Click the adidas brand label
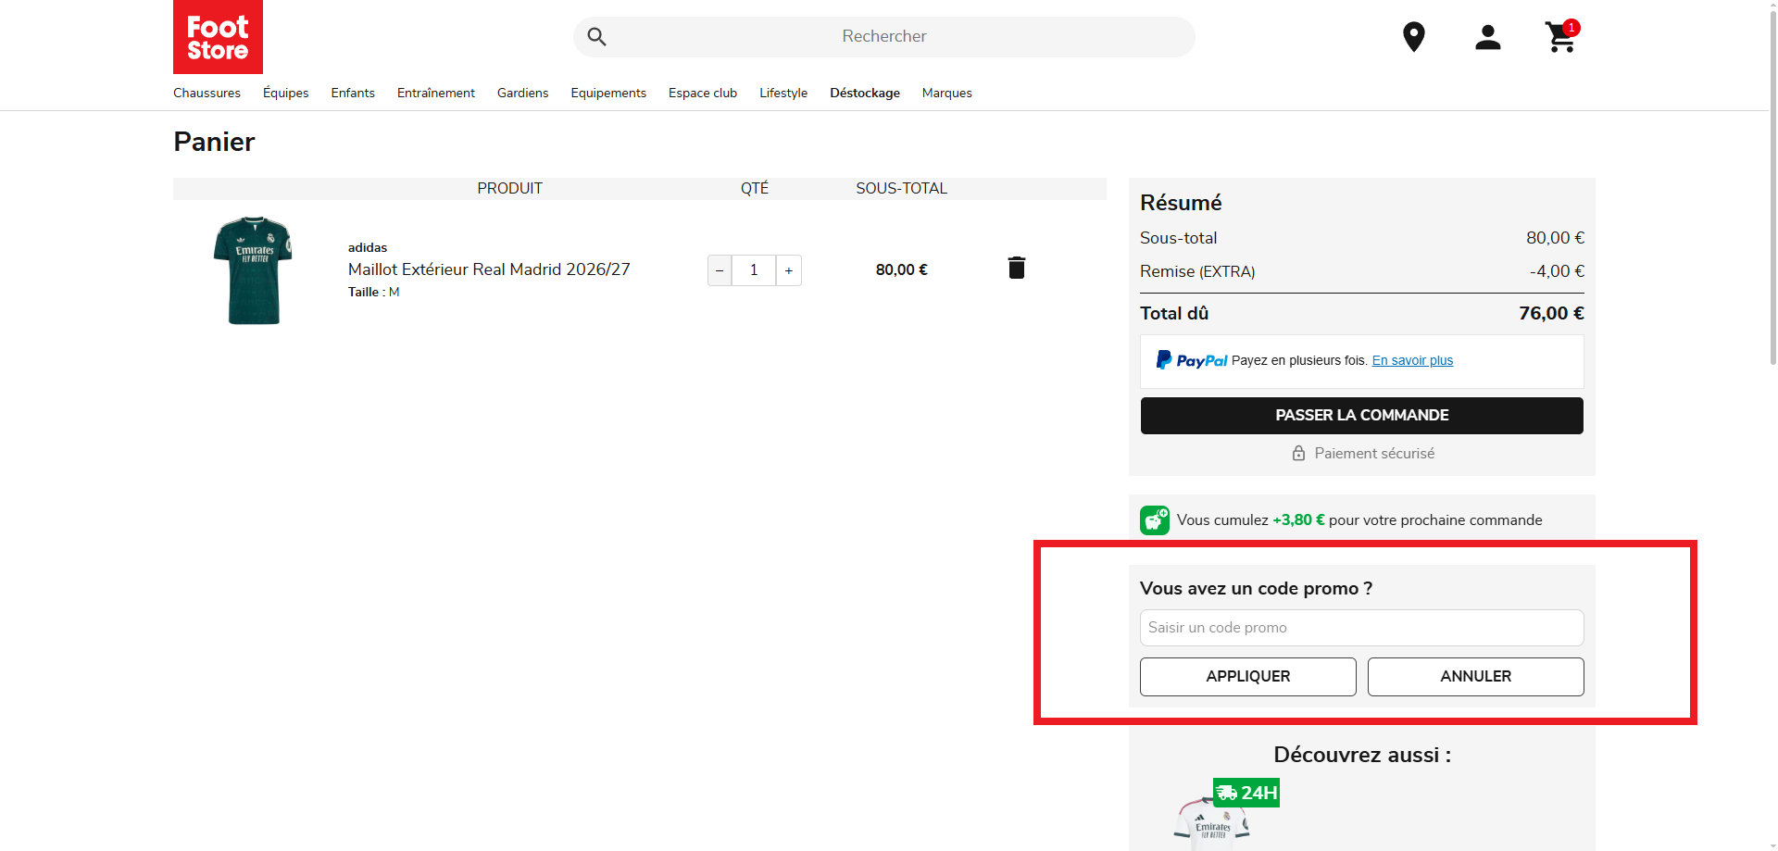This screenshot has height=851, width=1778. coord(368,247)
